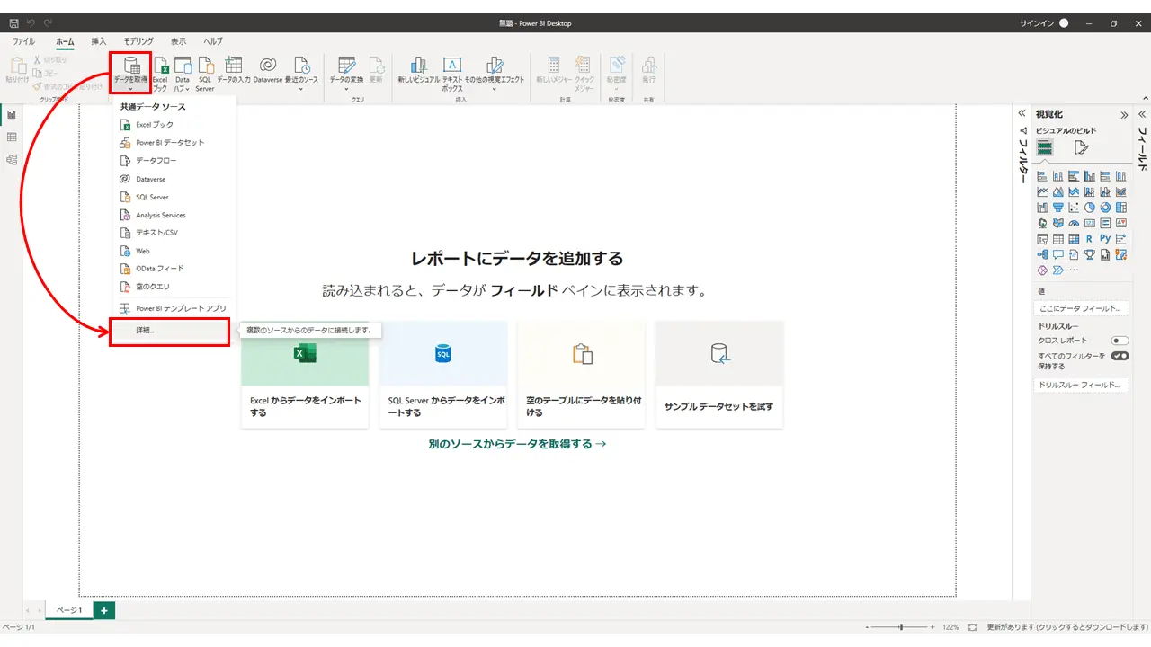Click the ここにデータ フィールド well
Viewport: 1151px width, 647px height.
pos(1081,309)
